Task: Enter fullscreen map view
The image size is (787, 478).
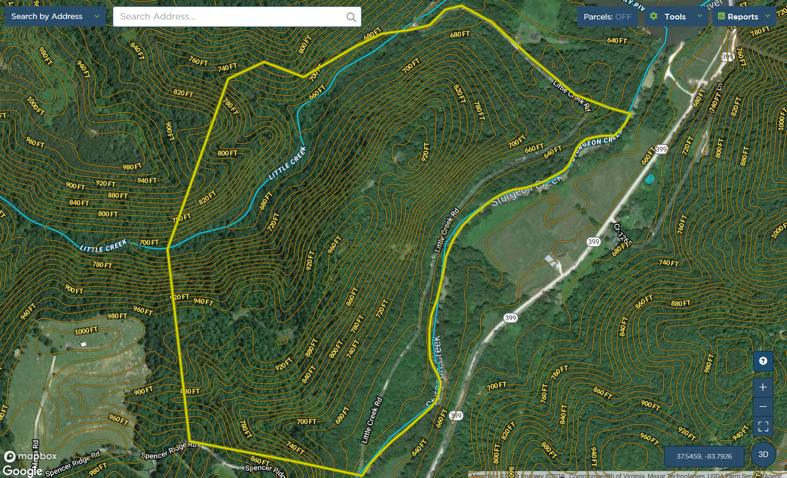Action: click(763, 426)
